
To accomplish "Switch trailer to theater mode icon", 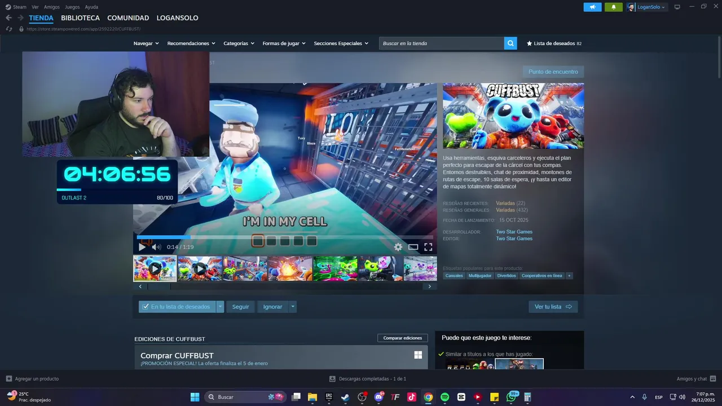I will point(413,247).
